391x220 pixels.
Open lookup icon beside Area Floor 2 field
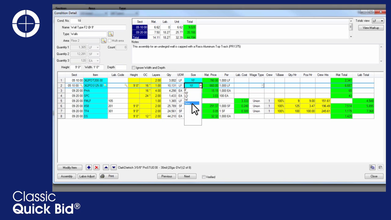104,41
